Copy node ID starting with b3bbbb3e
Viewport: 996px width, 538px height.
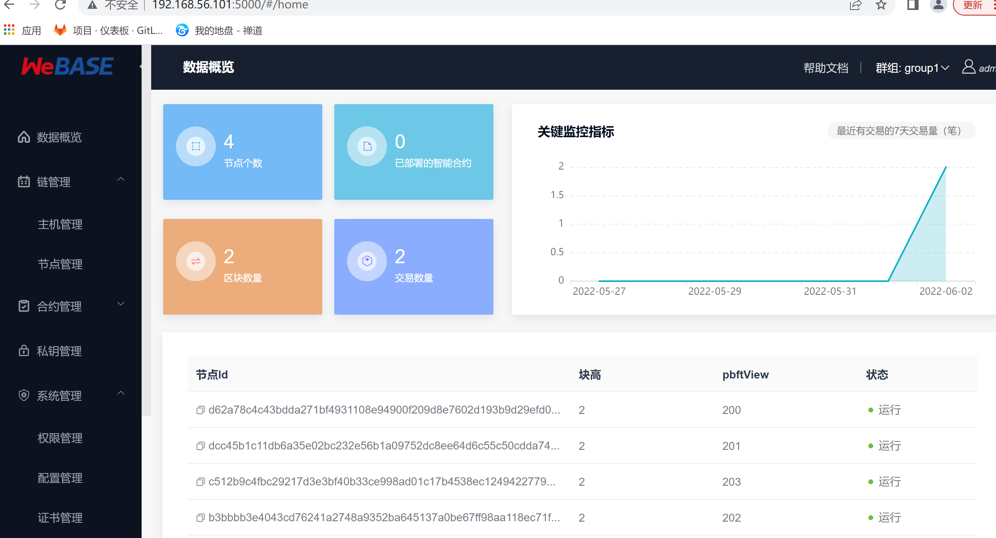[200, 518]
